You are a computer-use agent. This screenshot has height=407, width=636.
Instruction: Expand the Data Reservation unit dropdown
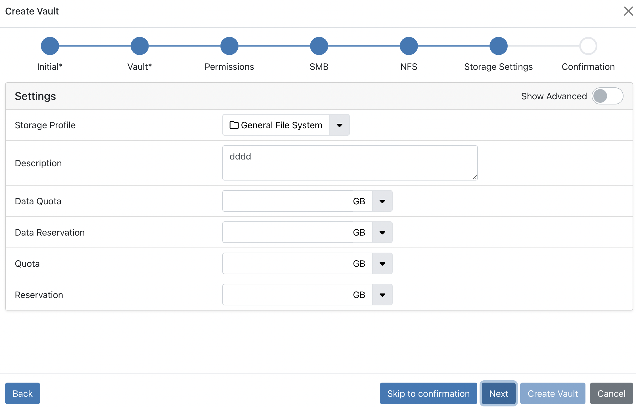point(382,232)
